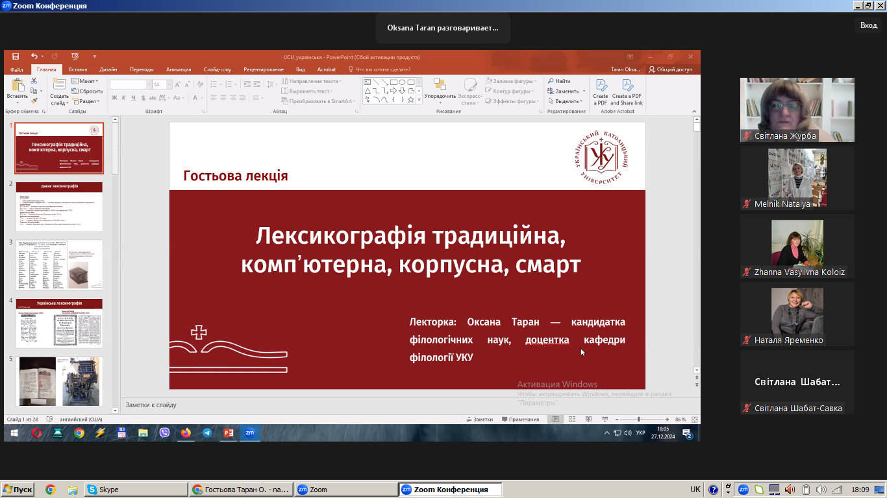Open Направление текста dropdown
The image size is (887, 498).
(x=312, y=81)
